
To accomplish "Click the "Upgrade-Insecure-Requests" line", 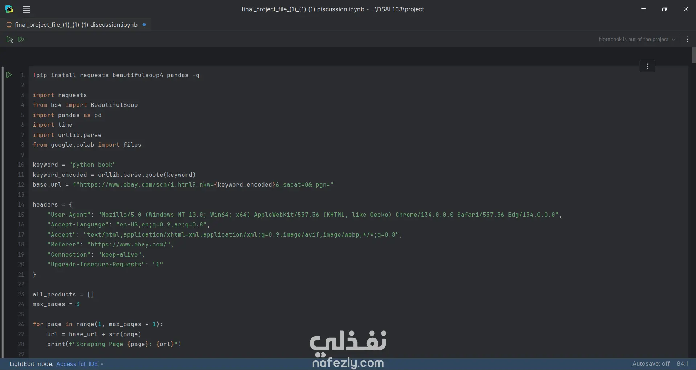I will coord(105,265).
